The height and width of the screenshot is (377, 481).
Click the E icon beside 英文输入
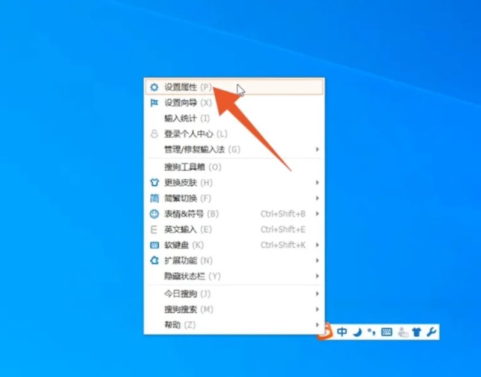[x=154, y=230]
